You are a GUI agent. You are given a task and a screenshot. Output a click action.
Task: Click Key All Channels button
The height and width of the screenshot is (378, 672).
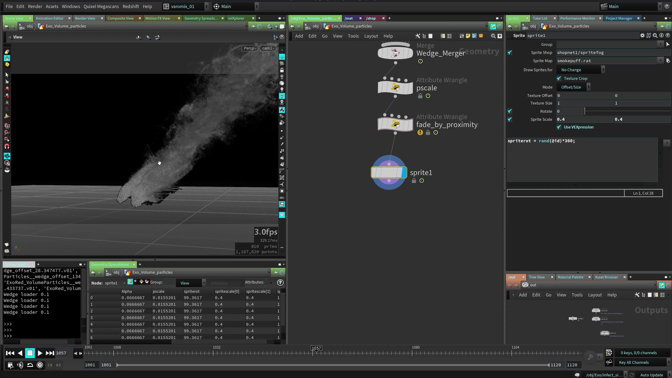click(x=633, y=363)
